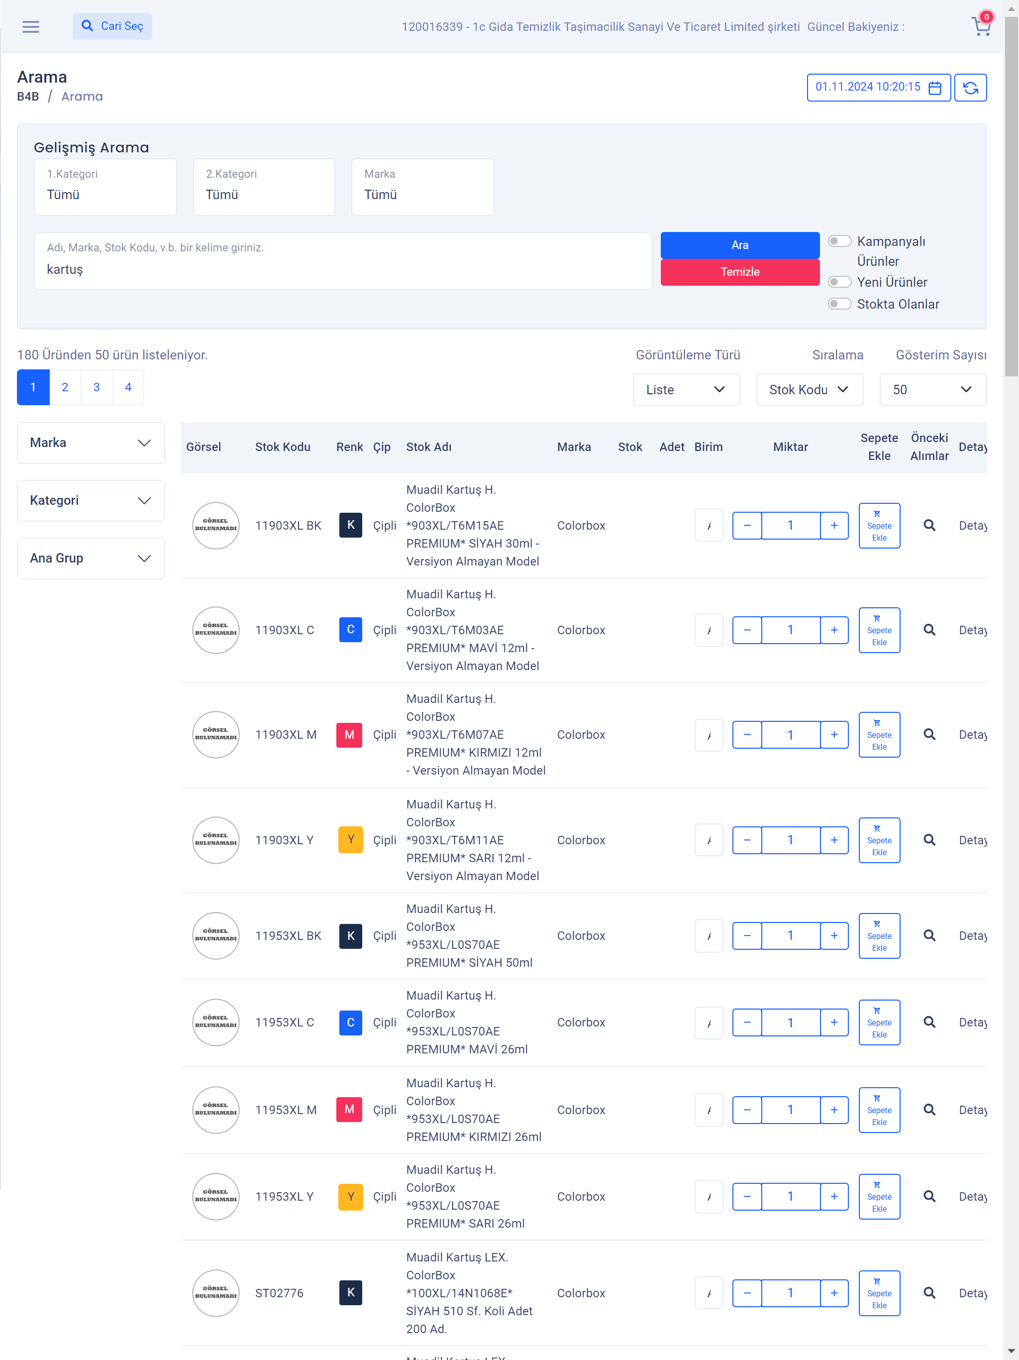Open the Marka dropdown in advanced search
The image size is (1019, 1360).
click(x=422, y=187)
